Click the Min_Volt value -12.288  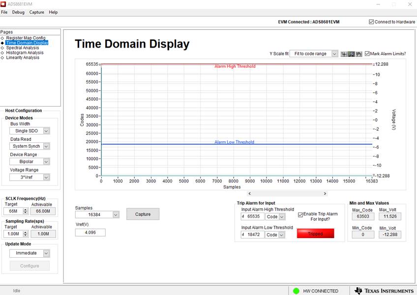pos(390,235)
